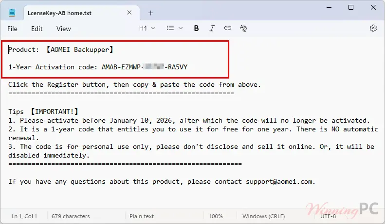Open the Edit menu
This screenshot has width=385, height=224.
(x=37, y=29)
